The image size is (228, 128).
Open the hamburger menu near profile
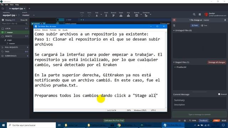point(200,14)
